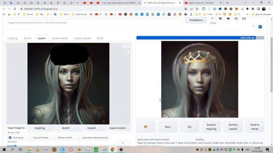
Task: Copy image to inpaint button
Action: [92, 128]
